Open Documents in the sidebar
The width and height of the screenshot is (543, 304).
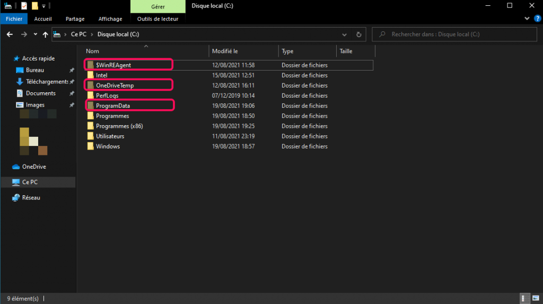[40, 93]
